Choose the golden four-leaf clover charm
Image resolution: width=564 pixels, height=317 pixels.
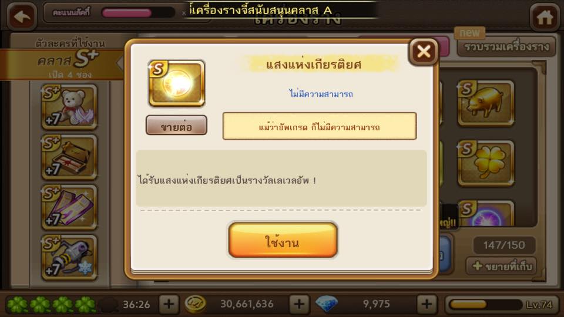486,164
